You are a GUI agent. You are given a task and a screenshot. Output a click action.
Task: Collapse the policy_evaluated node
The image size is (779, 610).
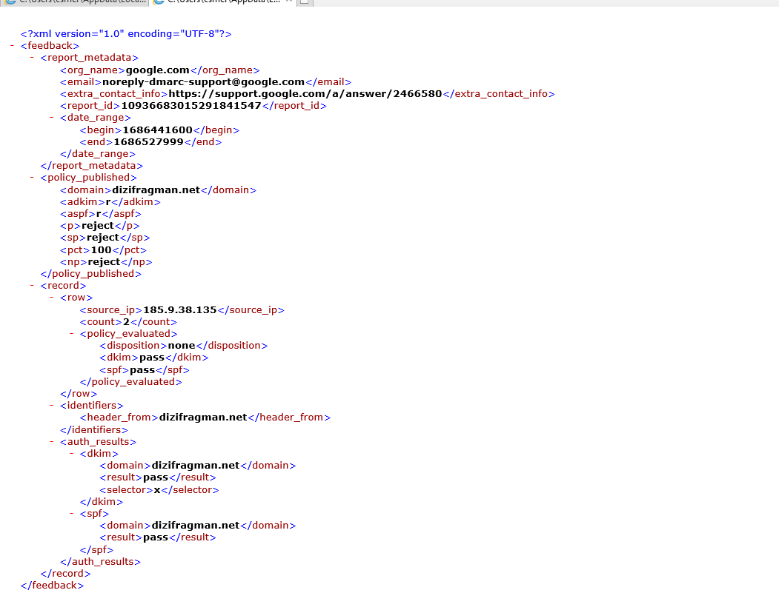click(x=72, y=334)
